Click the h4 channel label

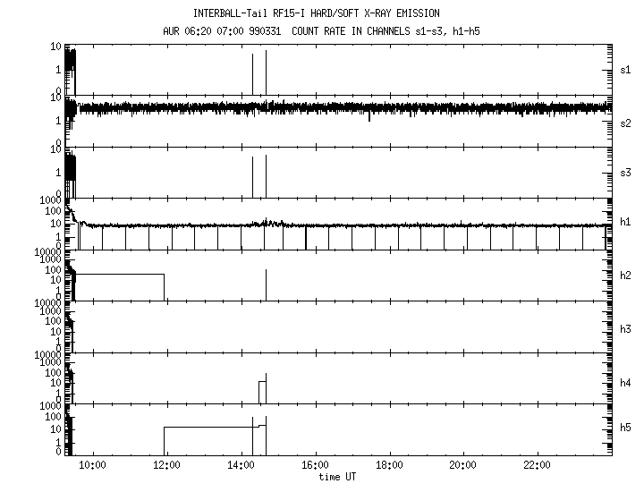[626, 383]
